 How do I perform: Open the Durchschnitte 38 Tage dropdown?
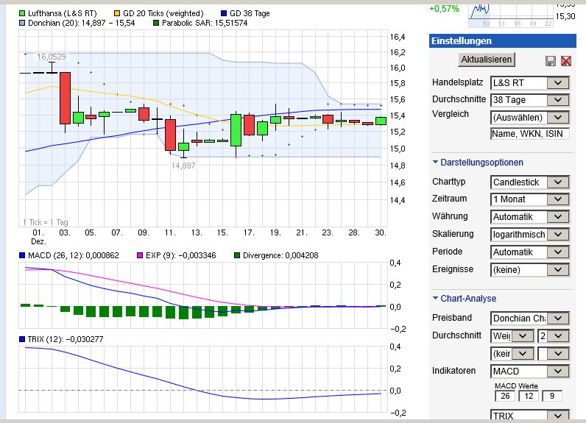[x=529, y=100]
